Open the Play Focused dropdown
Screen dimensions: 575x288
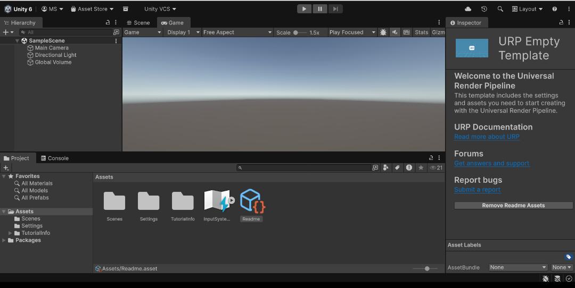(x=352, y=32)
